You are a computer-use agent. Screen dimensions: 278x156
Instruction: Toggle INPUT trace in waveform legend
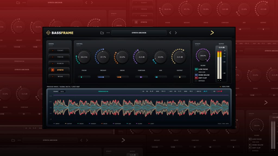pyautogui.click(x=56, y=123)
